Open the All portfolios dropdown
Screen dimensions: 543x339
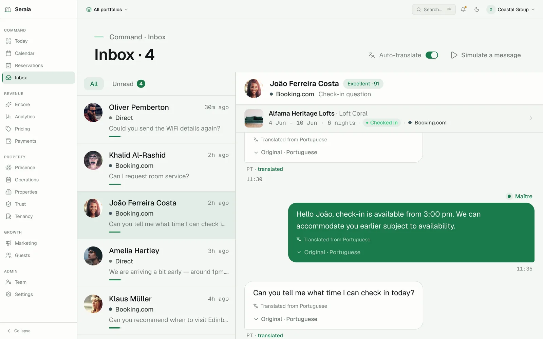pyautogui.click(x=107, y=9)
